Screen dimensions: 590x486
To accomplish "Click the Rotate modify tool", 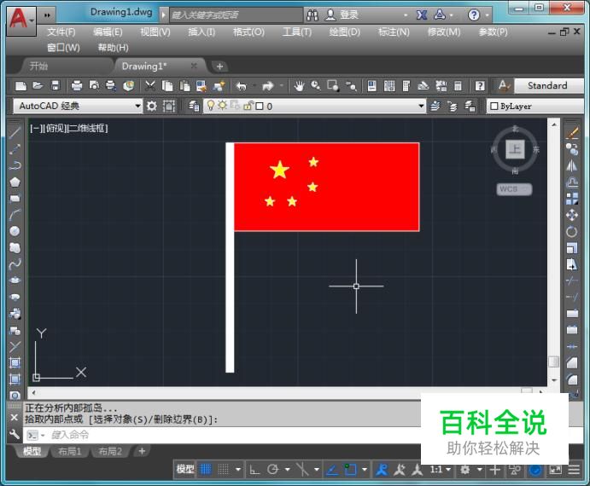I will click(572, 232).
